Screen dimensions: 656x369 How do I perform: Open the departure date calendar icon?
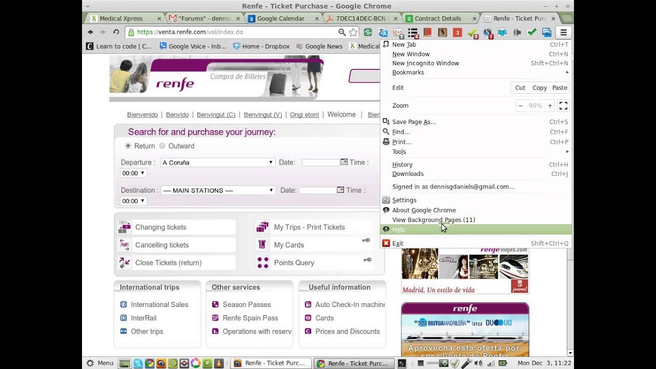[x=344, y=162]
